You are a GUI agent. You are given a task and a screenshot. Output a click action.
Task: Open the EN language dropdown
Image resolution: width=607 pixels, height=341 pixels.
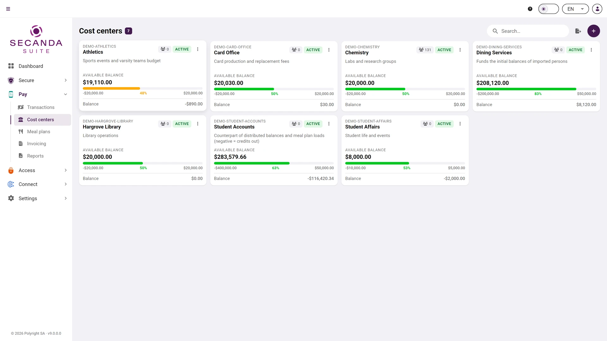coord(575,9)
